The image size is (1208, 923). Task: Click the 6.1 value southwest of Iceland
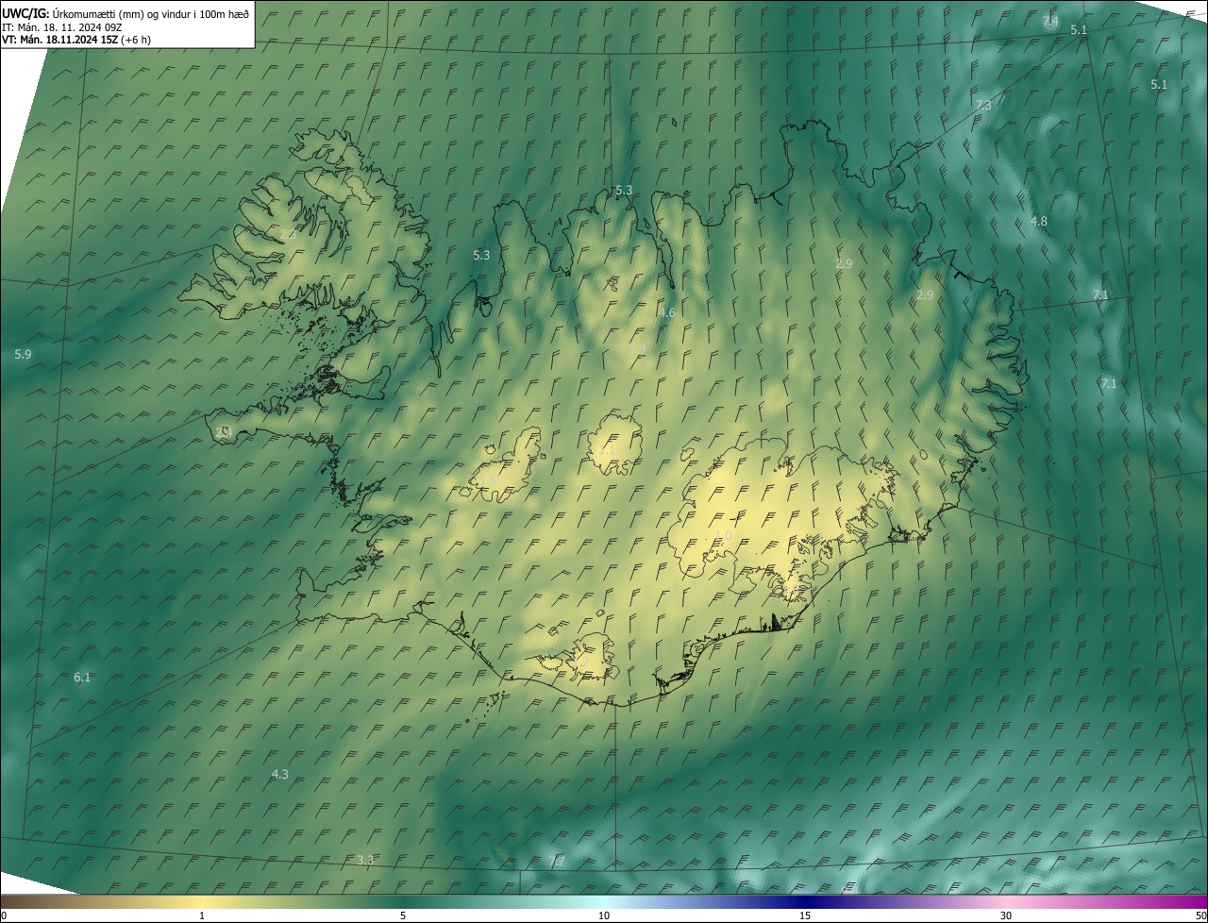coord(82,677)
